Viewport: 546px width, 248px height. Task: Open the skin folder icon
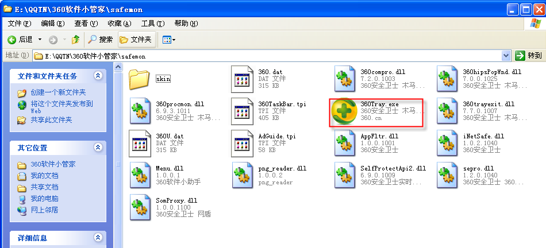click(x=139, y=79)
